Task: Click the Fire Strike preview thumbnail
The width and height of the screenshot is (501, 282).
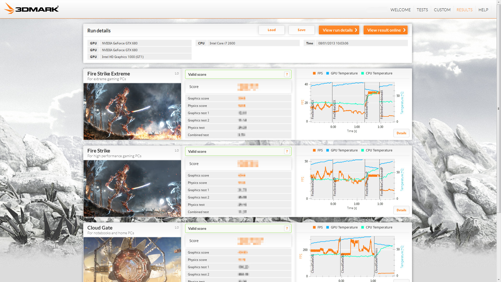Action: point(132,189)
